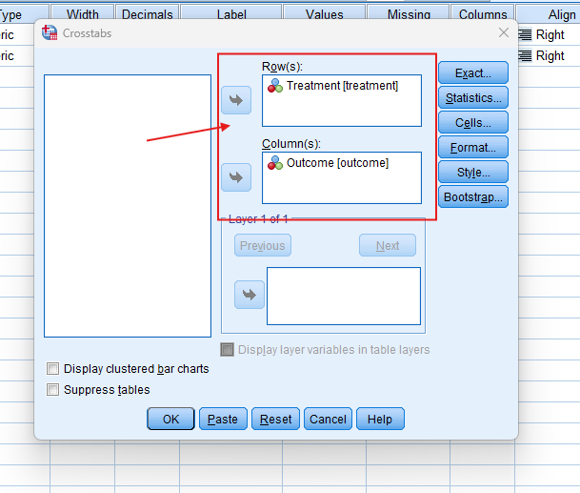This screenshot has height=493, width=580.
Task: Close the Crosstabs dialog window
Action: tap(504, 32)
